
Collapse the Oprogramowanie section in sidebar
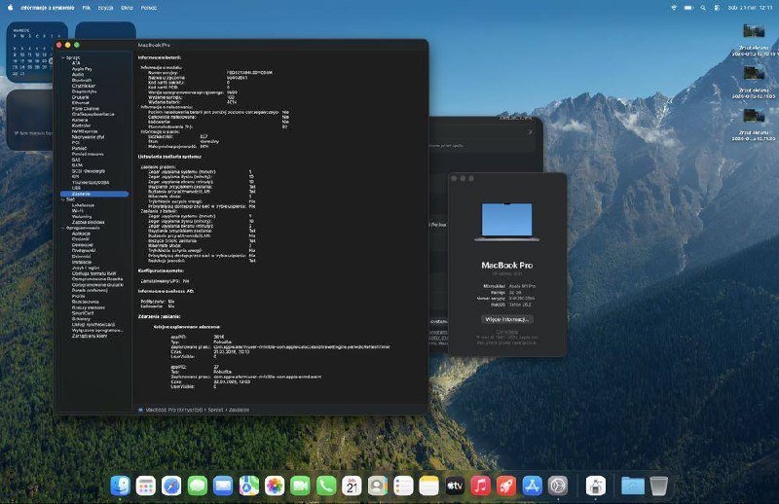(63, 228)
